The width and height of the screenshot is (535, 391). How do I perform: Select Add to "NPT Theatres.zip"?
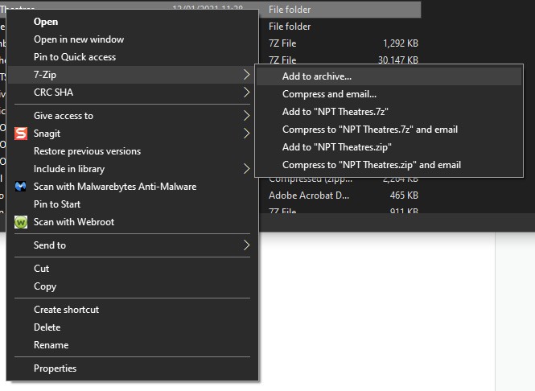point(389,147)
